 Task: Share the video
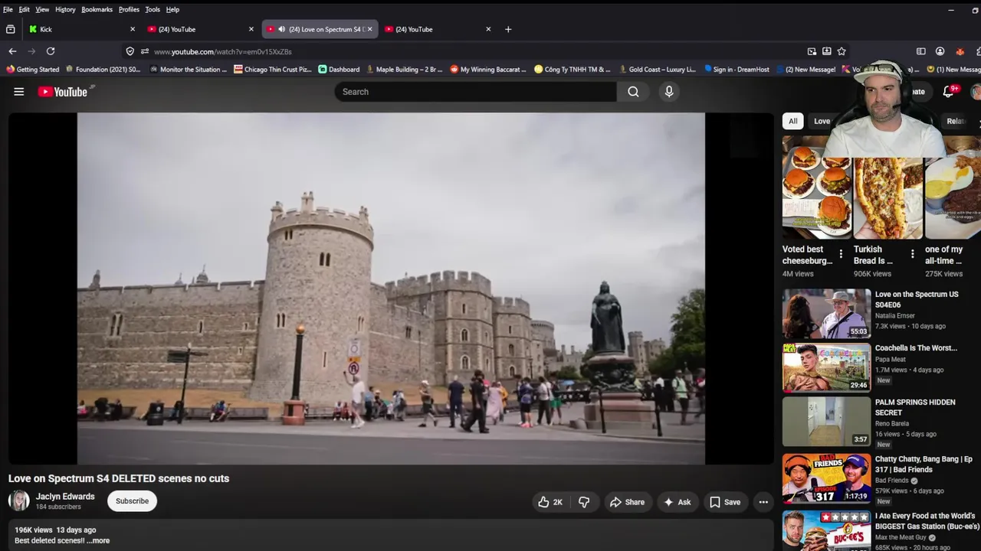pyautogui.click(x=627, y=502)
